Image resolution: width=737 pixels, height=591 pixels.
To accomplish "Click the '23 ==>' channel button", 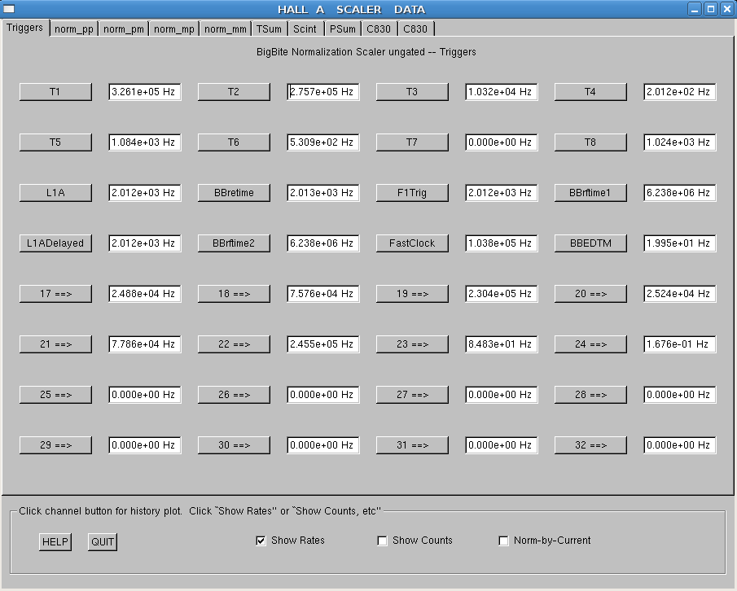I will coord(412,344).
